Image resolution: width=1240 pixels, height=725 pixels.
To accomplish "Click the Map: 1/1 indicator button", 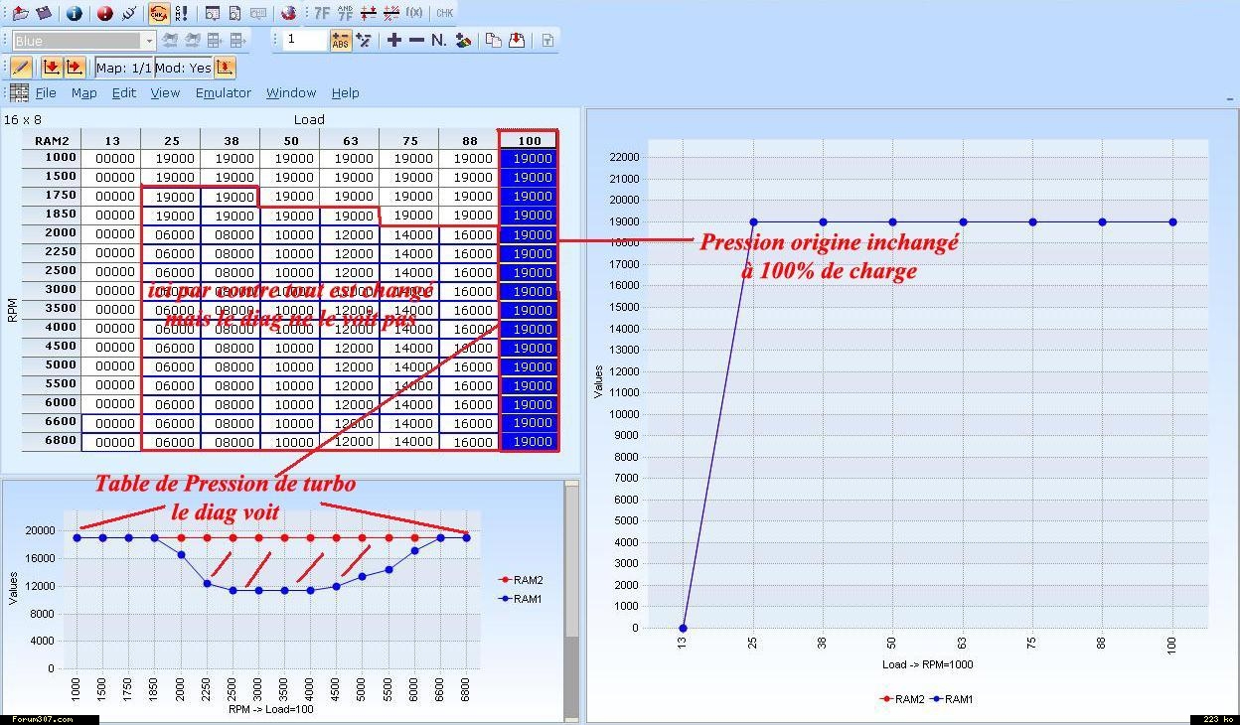I will coord(123,68).
